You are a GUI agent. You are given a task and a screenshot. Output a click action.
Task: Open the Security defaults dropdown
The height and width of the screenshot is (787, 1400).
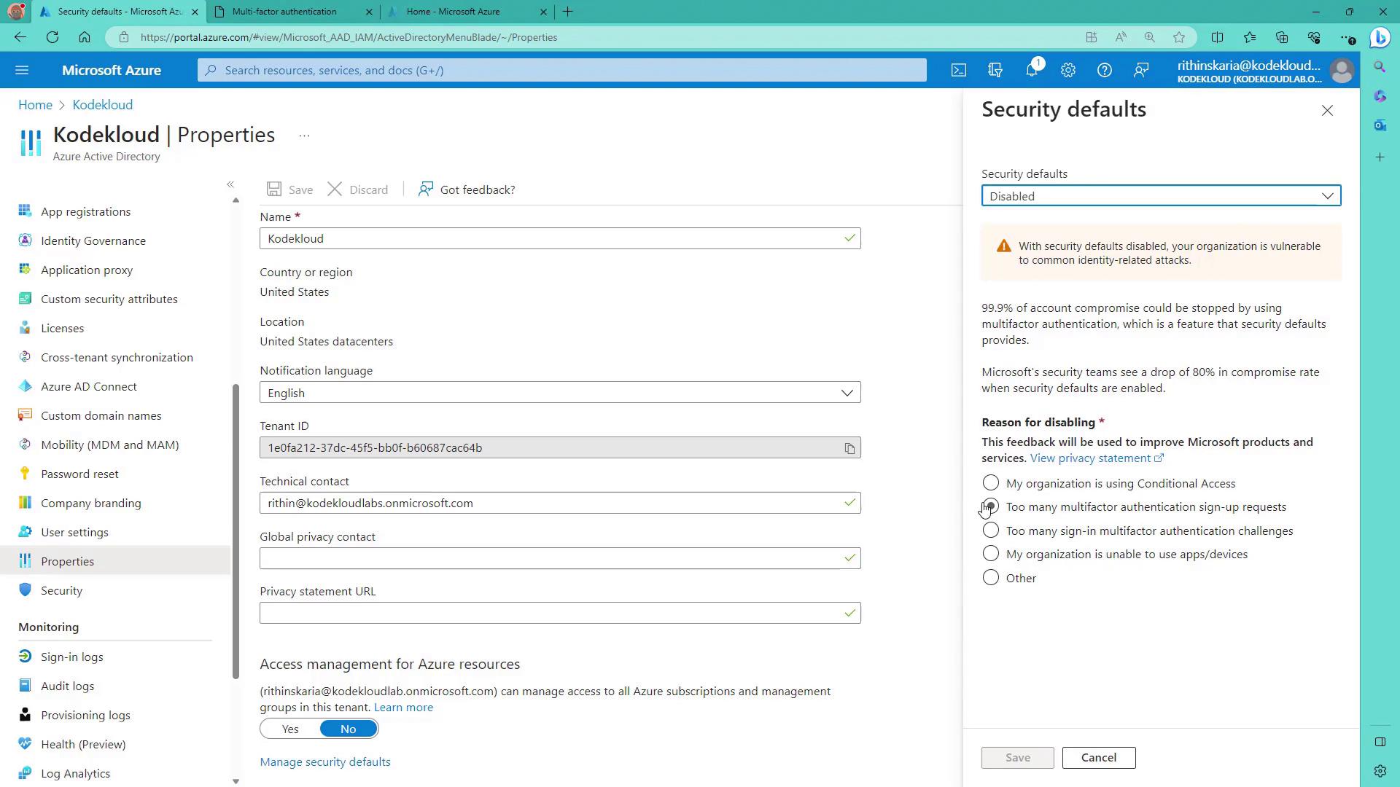tap(1161, 196)
